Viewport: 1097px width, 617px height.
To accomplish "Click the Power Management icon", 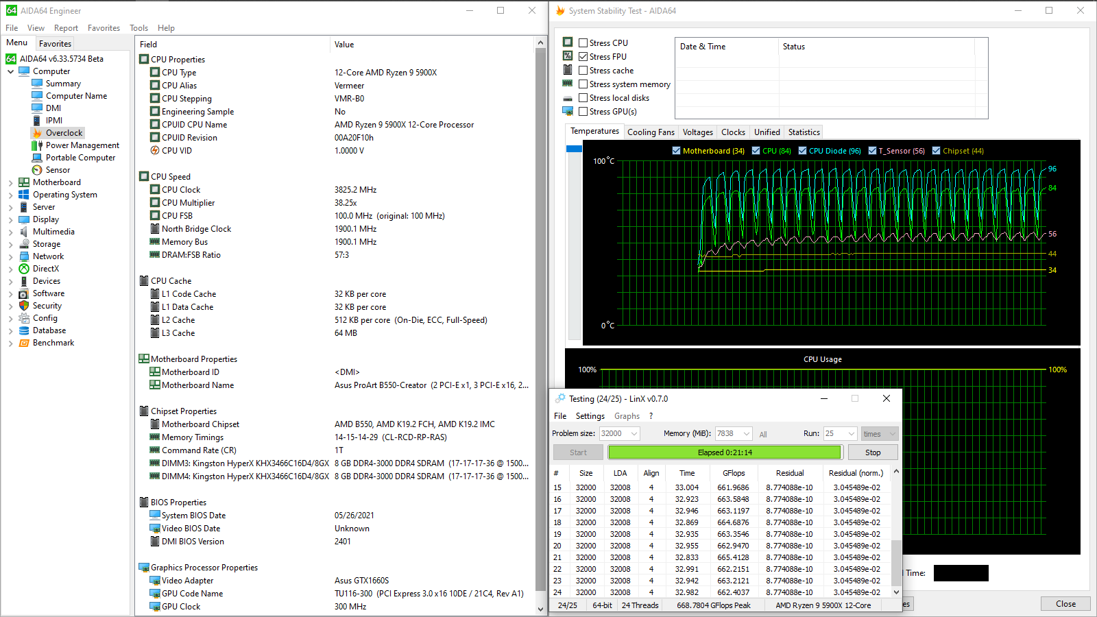I will point(37,145).
